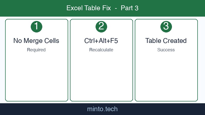Click the No Merge Cells heading
205x115 pixels.
tap(36, 41)
